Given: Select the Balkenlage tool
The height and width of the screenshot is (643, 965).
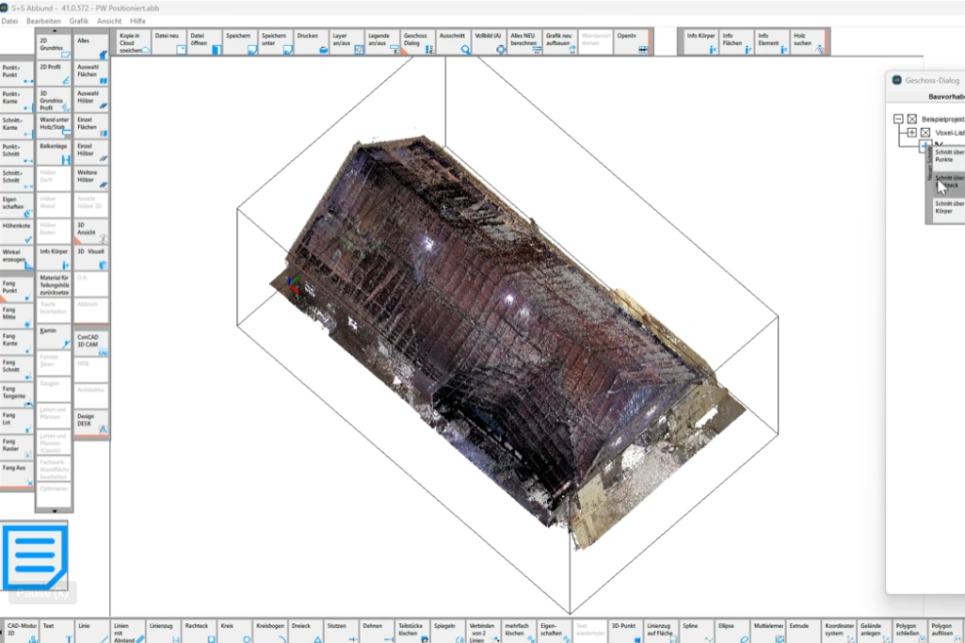Looking at the screenshot, I should pyautogui.click(x=54, y=152).
